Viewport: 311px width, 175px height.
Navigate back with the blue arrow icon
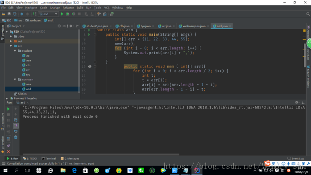click(x=22, y=14)
